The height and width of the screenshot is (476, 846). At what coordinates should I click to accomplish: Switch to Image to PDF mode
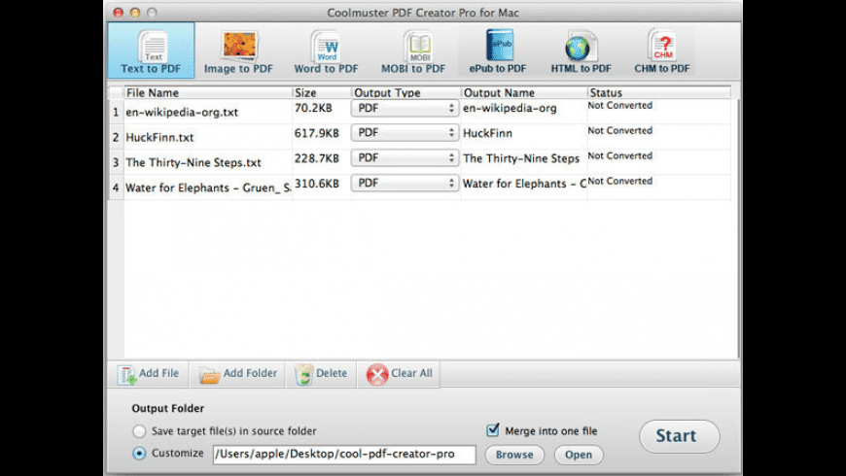pos(238,51)
